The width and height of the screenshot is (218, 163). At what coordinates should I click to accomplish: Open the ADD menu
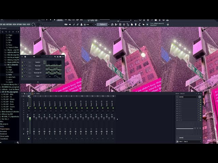(4, 24)
